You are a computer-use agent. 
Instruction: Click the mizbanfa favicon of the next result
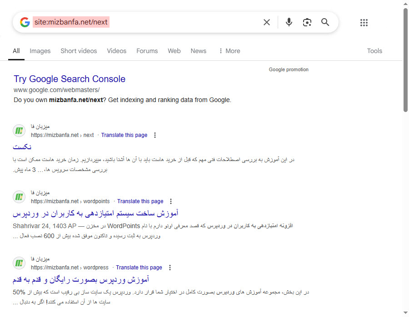point(19,131)
